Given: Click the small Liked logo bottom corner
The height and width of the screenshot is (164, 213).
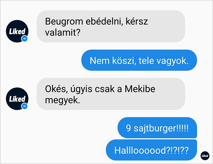Looking at the screenshot, I should [205, 156].
